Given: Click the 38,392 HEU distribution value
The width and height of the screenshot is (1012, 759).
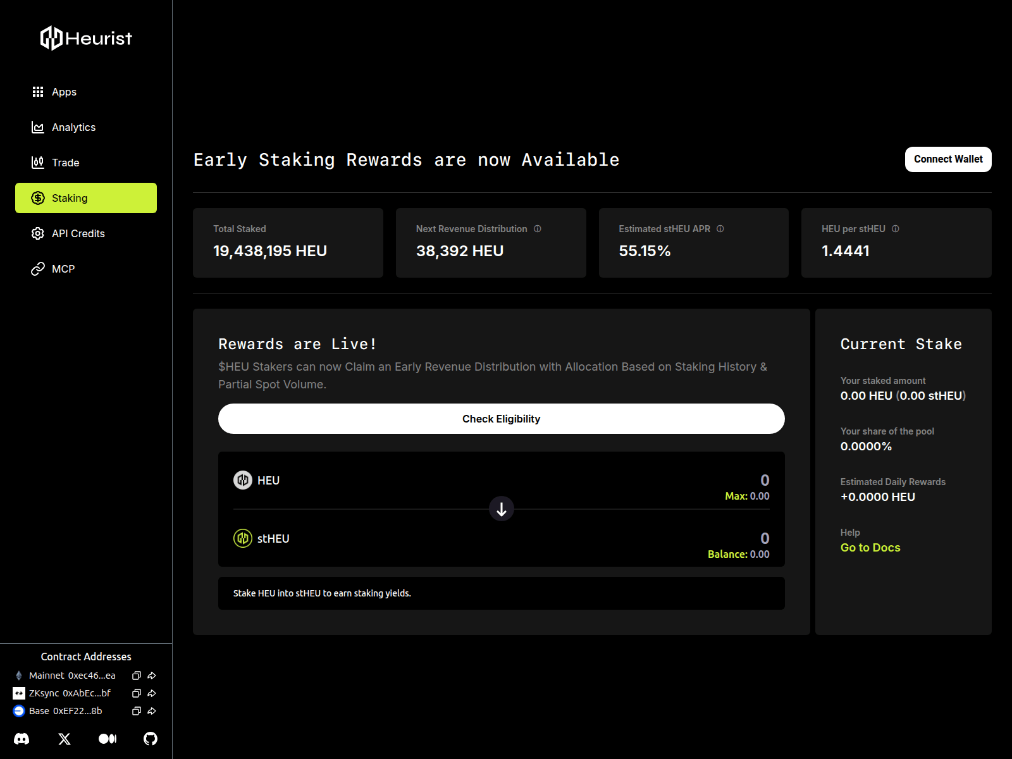Looking at the screenshot, I should tap(460, 251).
